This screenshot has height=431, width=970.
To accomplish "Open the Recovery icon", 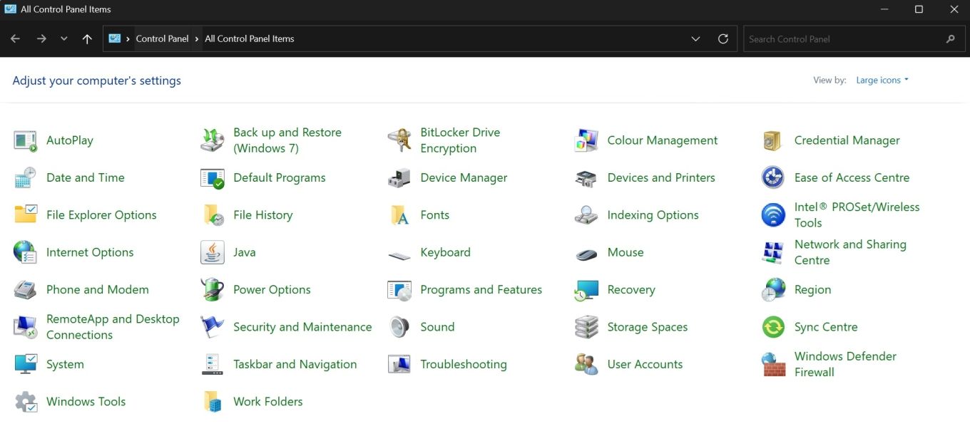I will click(630, 289).
